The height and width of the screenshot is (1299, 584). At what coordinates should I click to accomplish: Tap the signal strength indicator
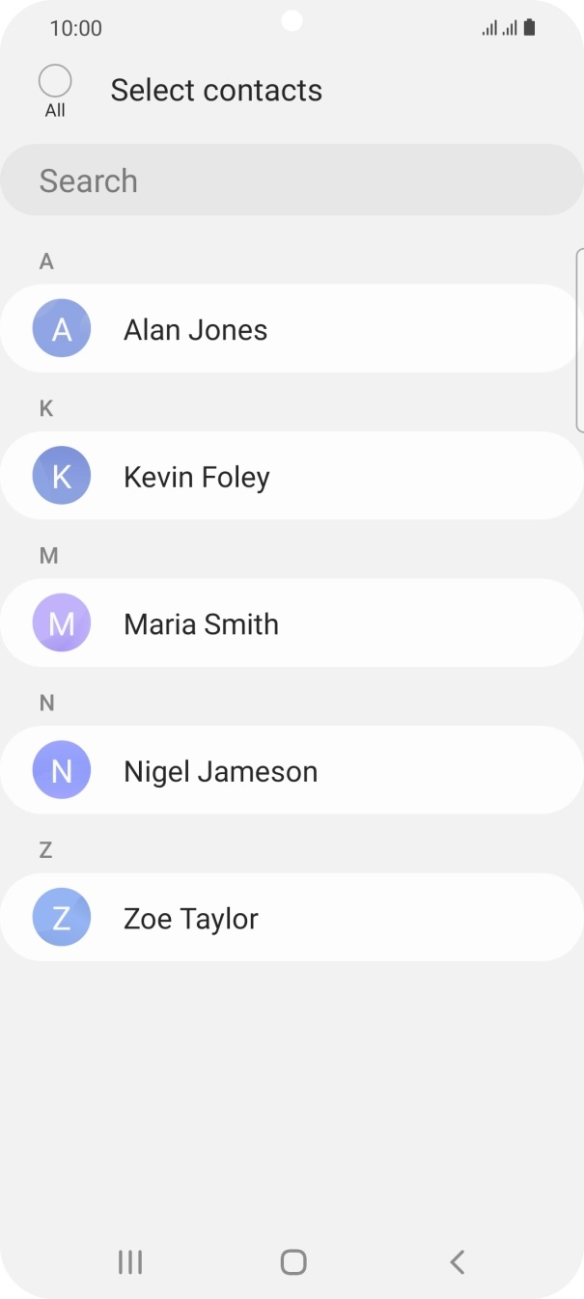pos(499,28)
